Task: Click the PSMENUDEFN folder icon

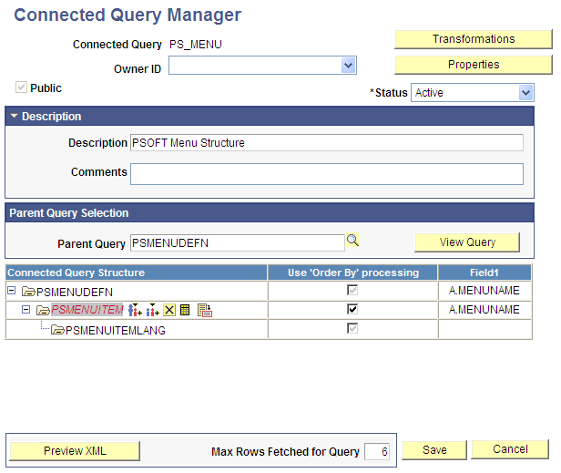Action: (x=28, y=292)
